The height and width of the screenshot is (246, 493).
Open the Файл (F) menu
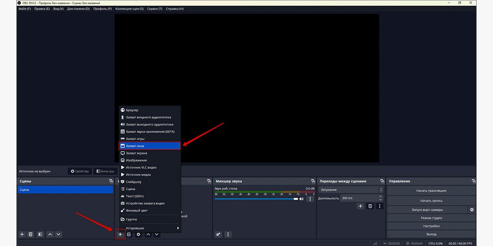pos(25,9)
